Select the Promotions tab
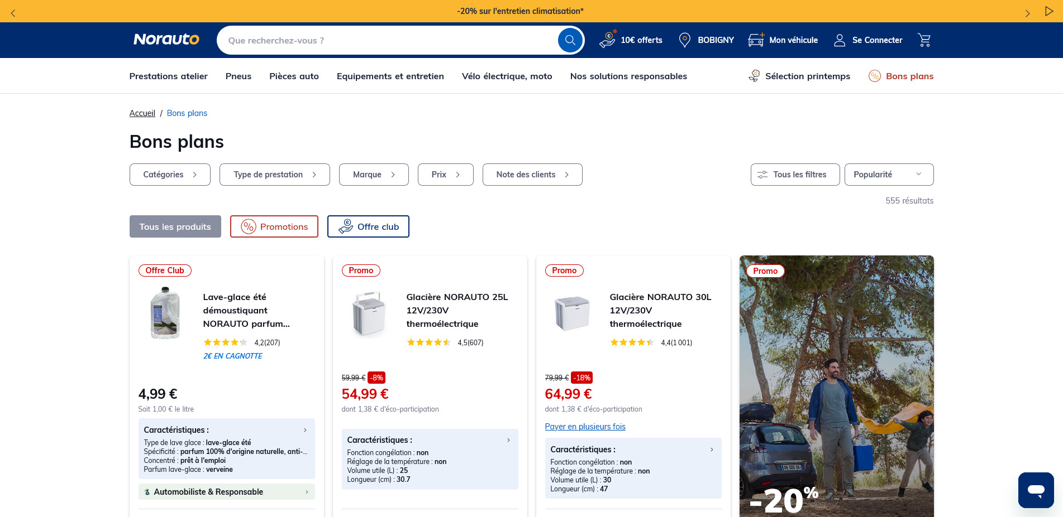The image size is (1063, 517). [x=274, y=226]
